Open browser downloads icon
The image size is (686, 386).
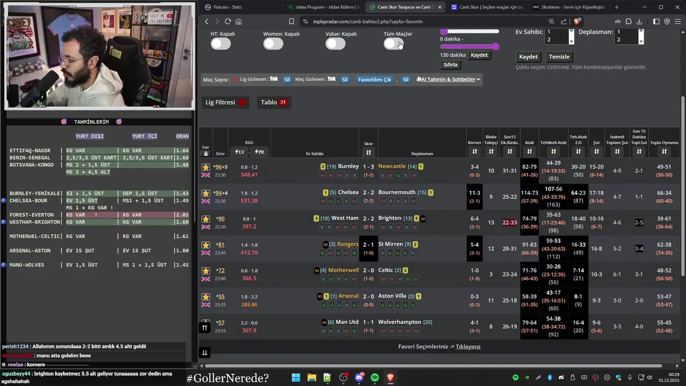click(x=639, y=21)
